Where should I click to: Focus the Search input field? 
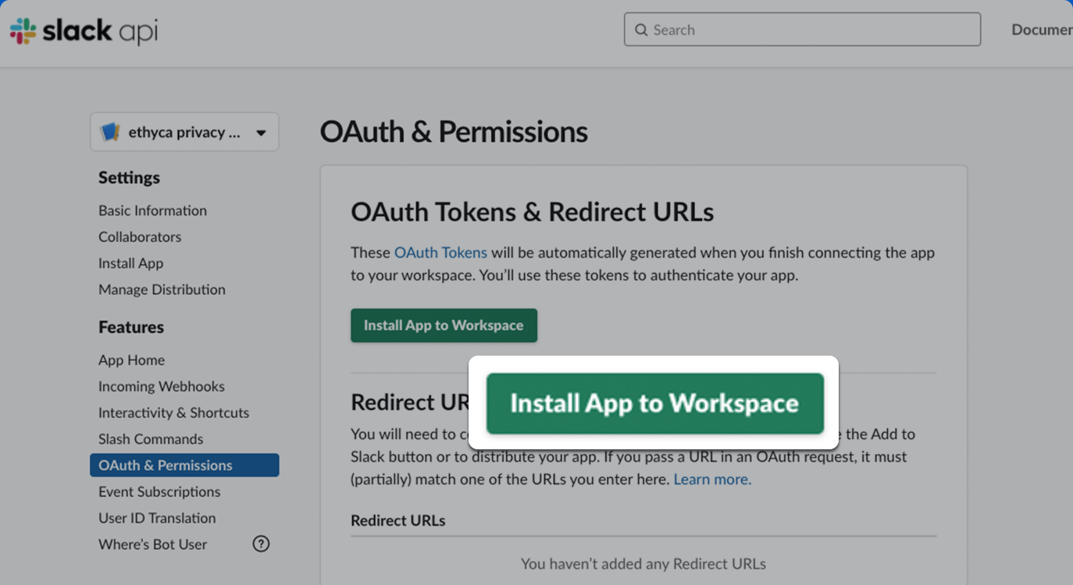tap(802, 30)
